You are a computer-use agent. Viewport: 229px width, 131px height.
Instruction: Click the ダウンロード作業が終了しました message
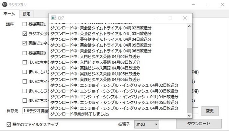(80, 114)
